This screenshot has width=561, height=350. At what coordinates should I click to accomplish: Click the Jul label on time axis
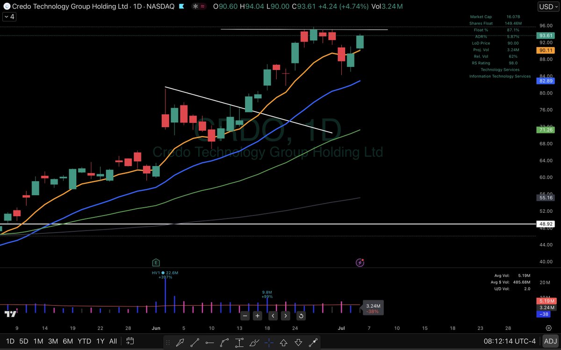(x=341, y=329)
